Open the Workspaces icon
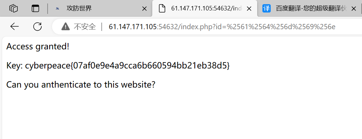The width and height of the screenshot is (362, 139). coord(14,9)
